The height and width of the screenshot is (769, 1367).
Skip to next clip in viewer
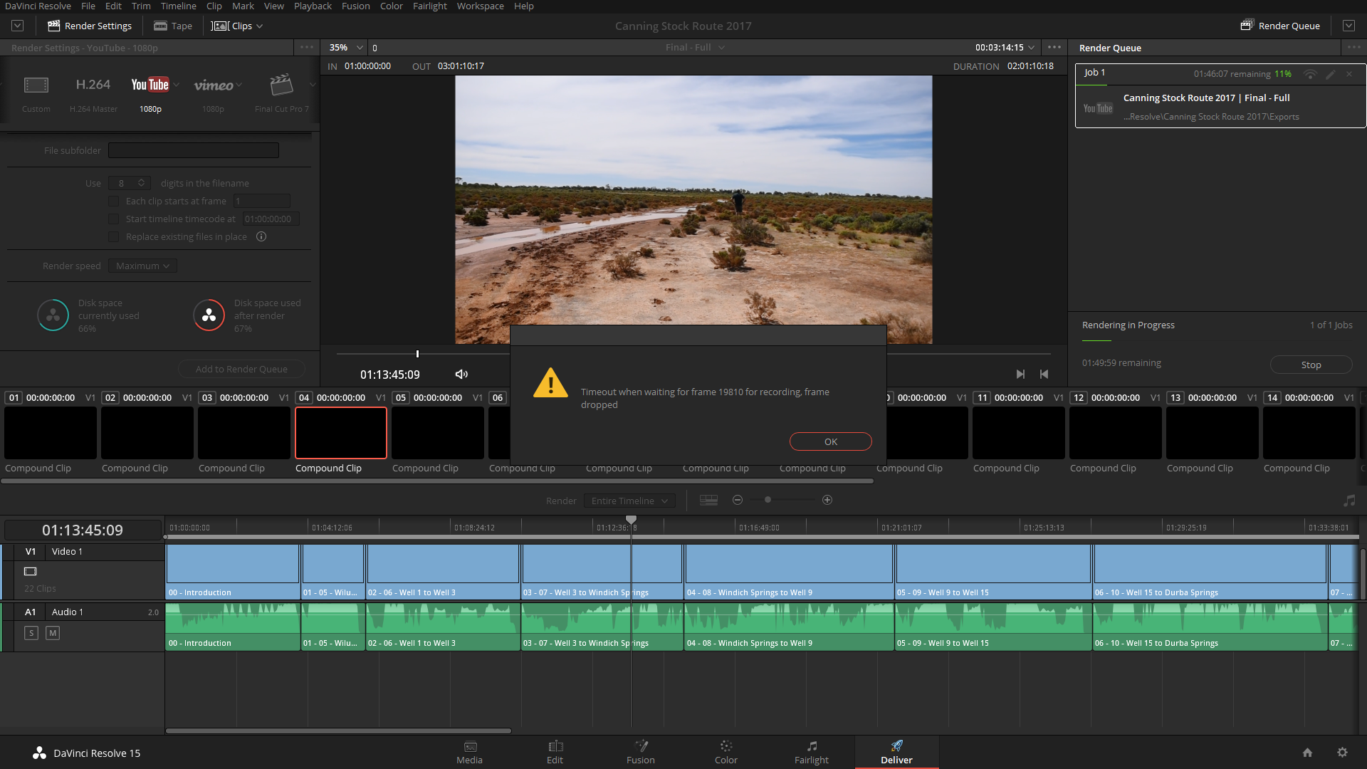pos(1020,375)
